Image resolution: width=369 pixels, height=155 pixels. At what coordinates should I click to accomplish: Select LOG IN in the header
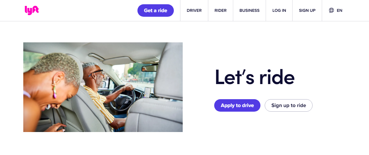279,11
